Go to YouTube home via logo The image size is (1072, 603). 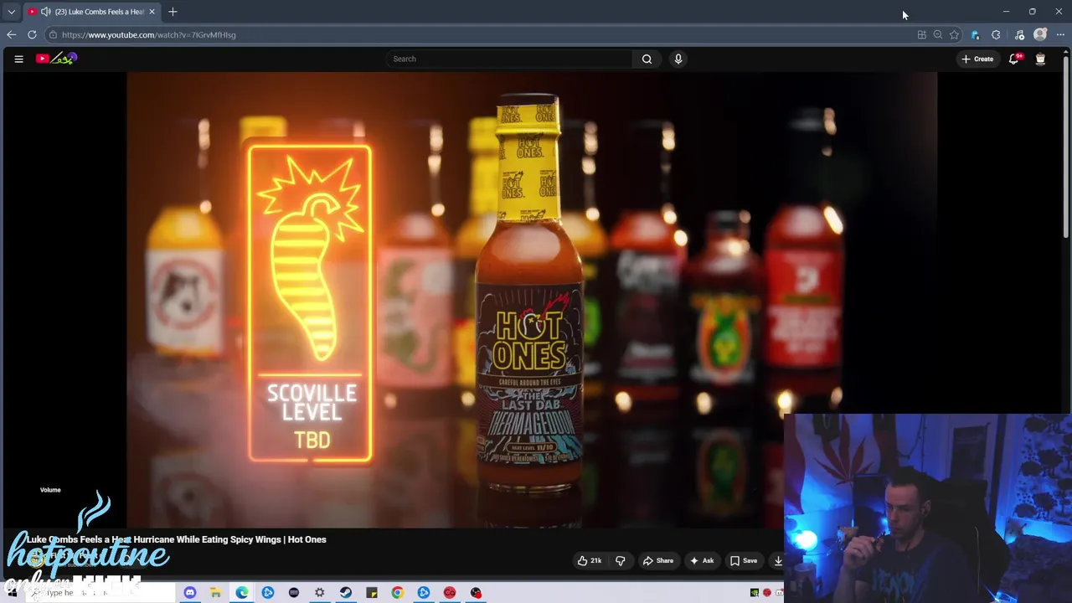tap(56, 59)
